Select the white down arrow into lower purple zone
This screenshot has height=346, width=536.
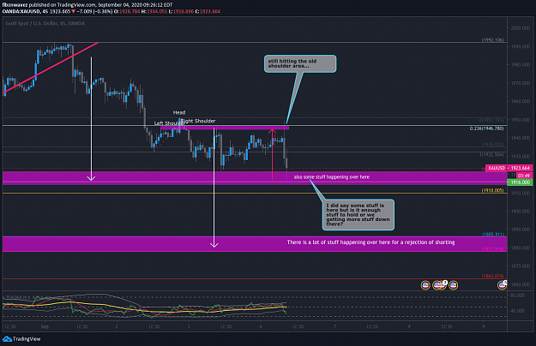pos(214,188)
